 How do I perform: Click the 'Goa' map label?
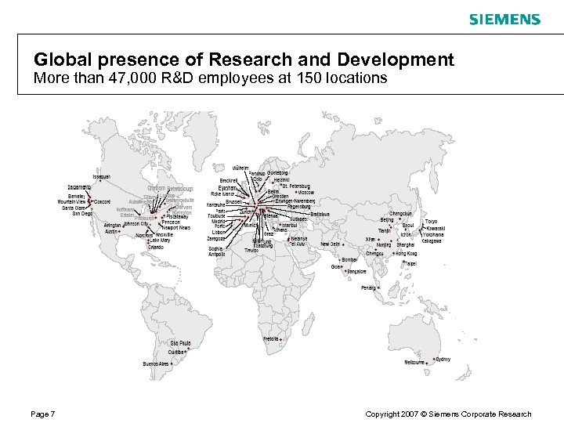(x=335, y=266)
